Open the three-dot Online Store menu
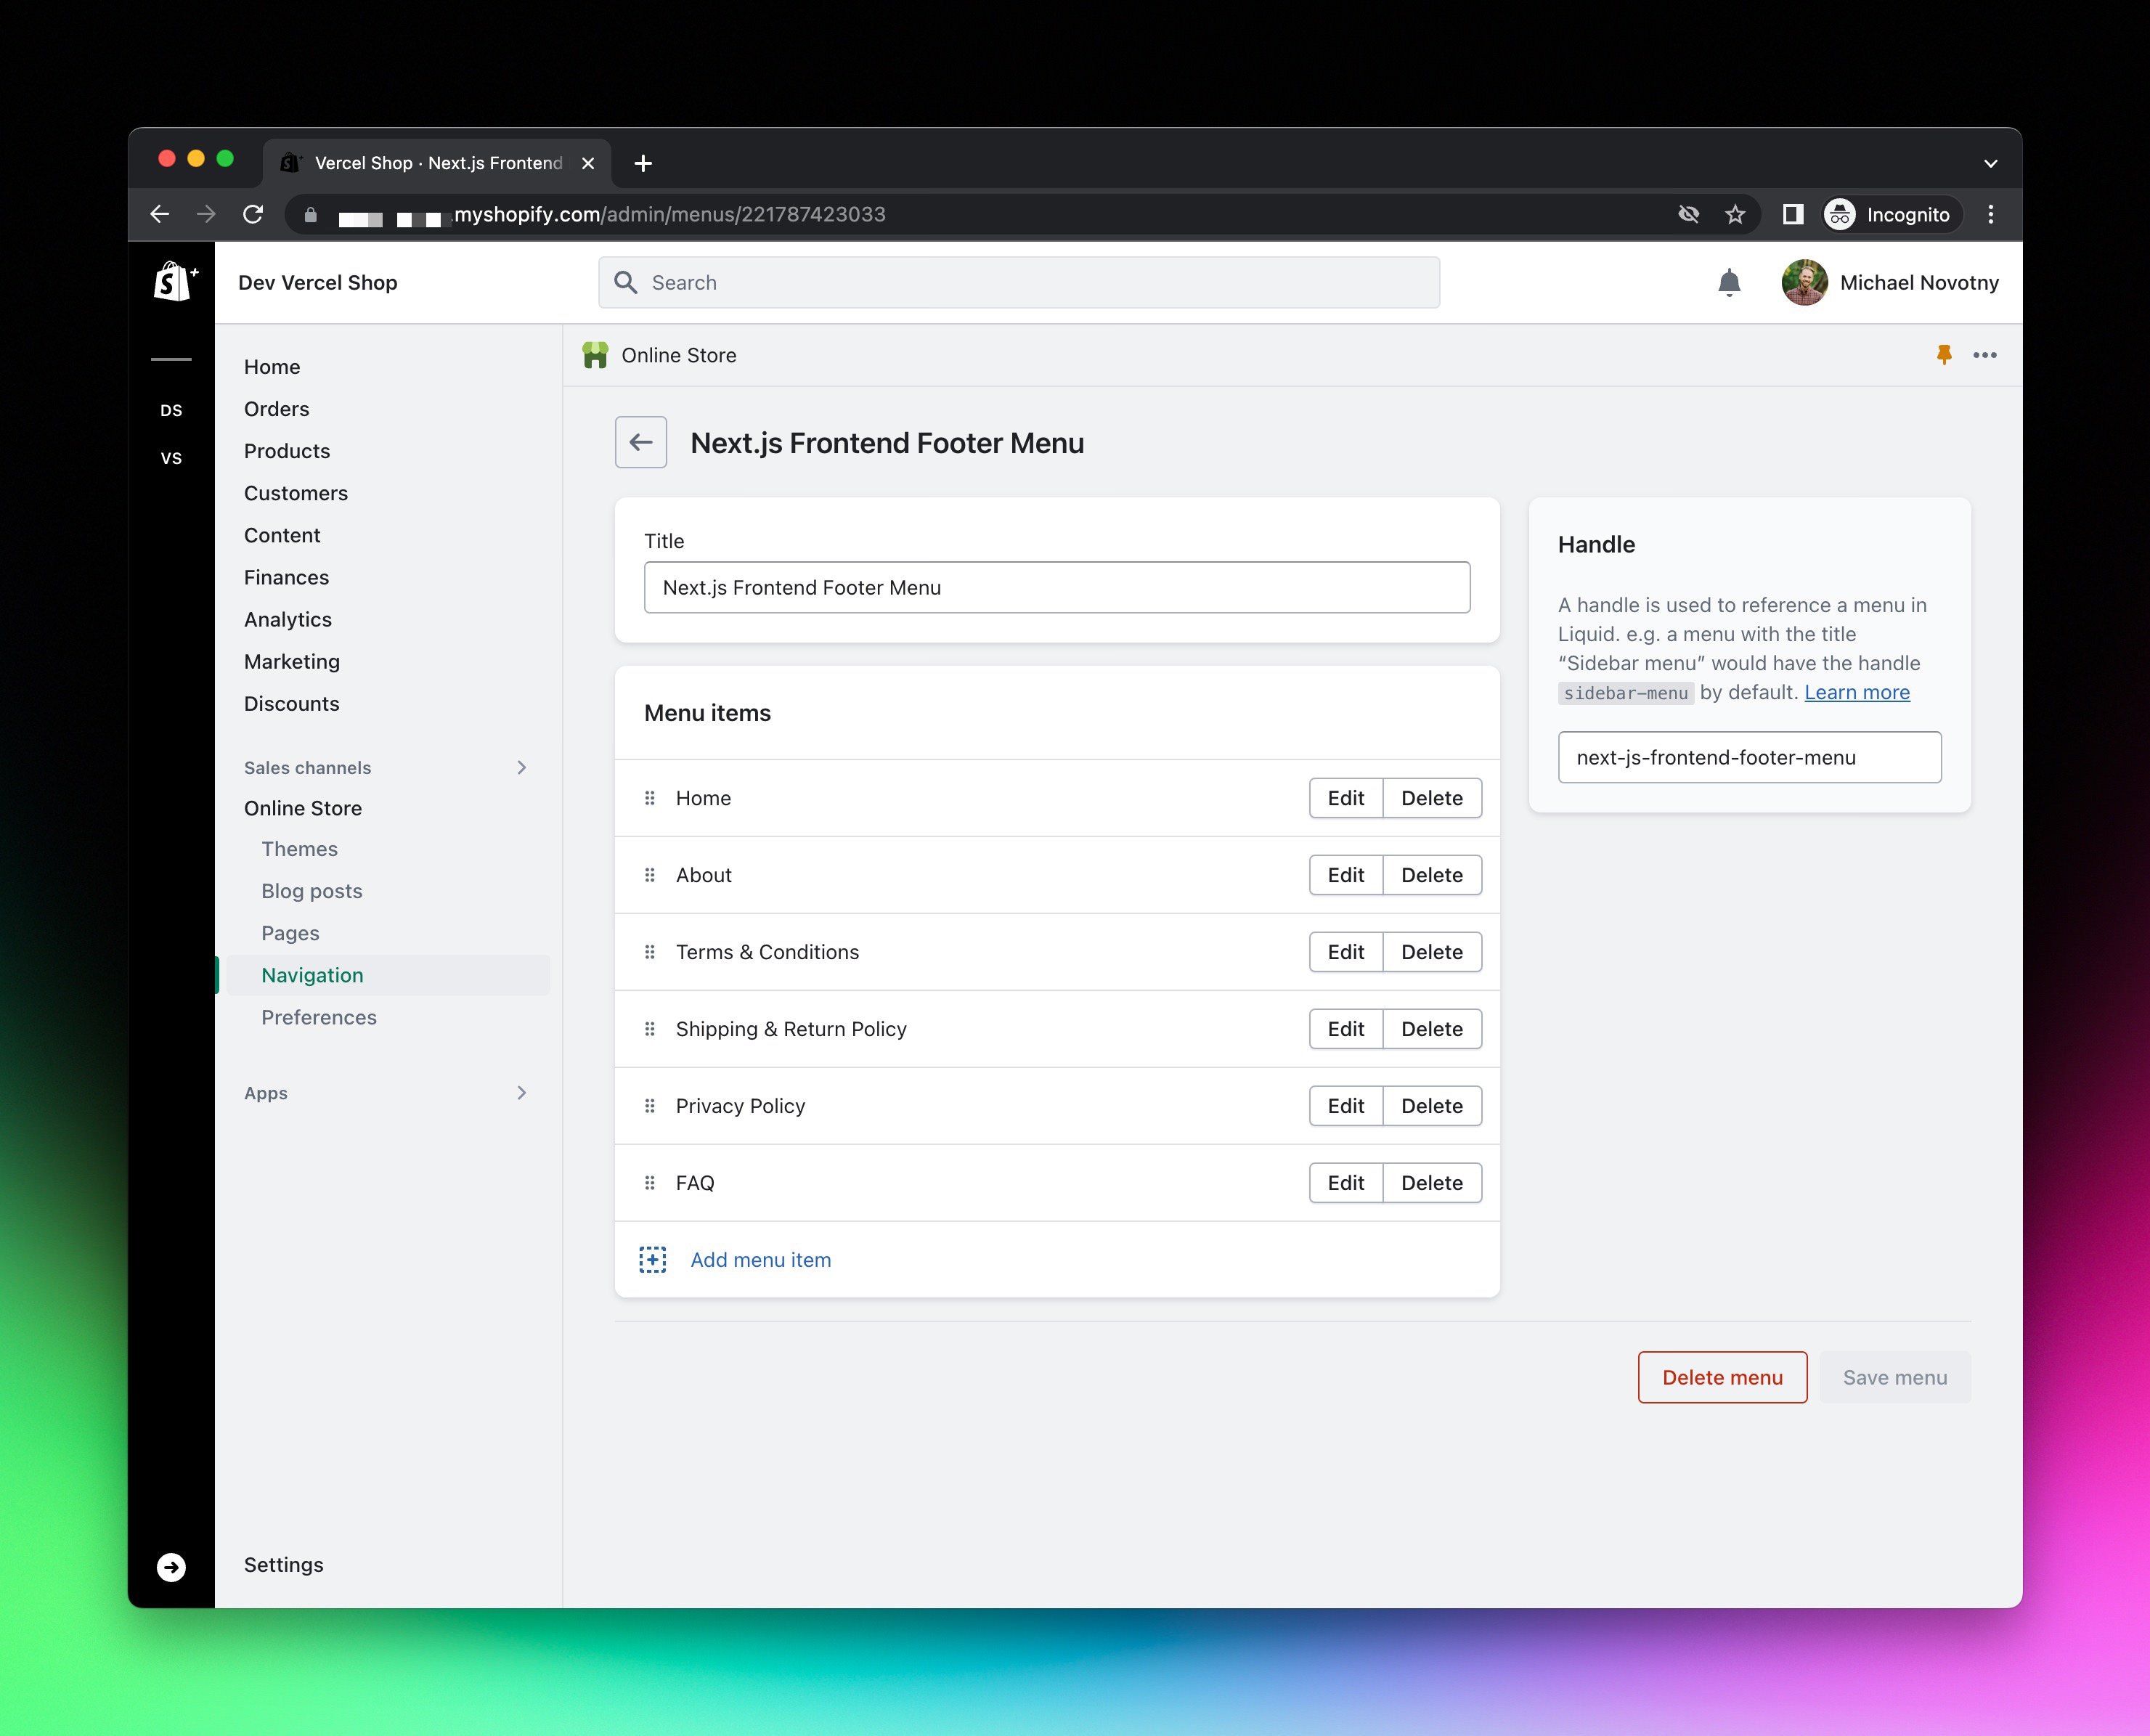The width and height of the screenshot is (2150, 1736). pos(1985,355)
